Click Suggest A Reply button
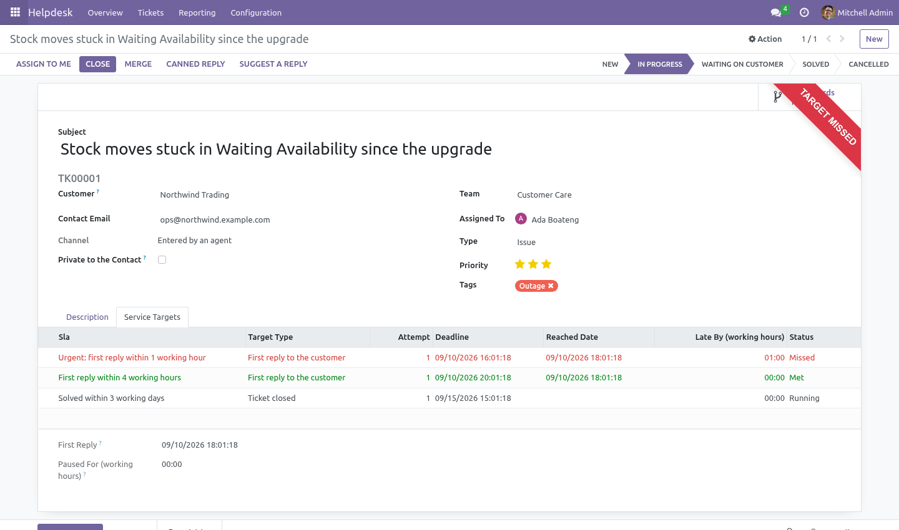 pos(273,64)
